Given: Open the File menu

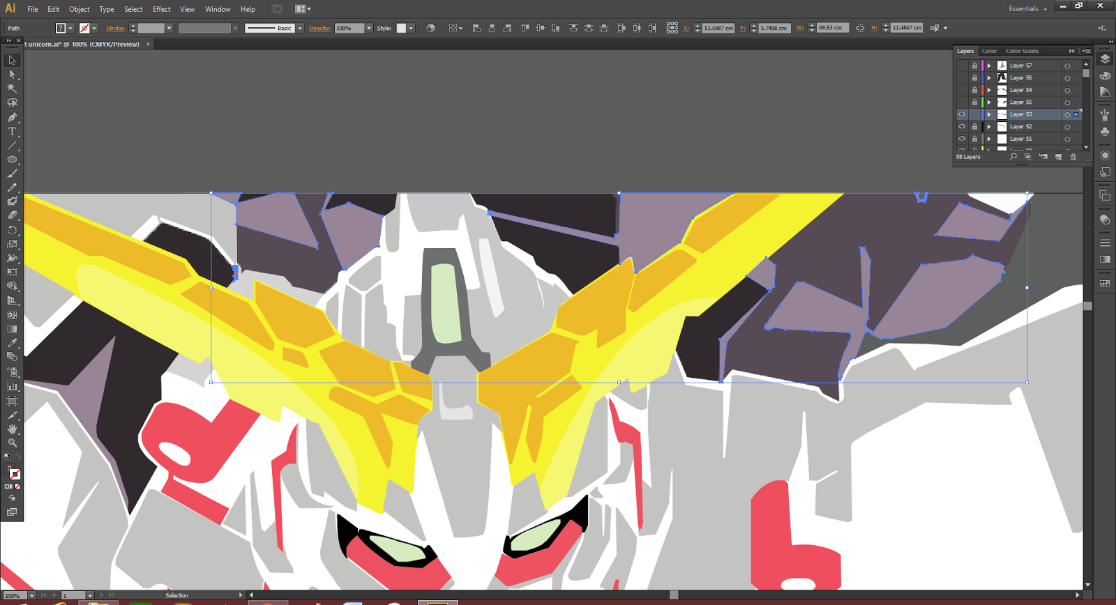Looking at the screenshot, I should click(33, 9).
